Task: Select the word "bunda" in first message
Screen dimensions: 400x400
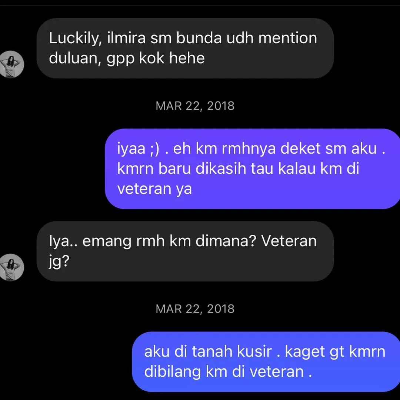Action: pos(199,38)
